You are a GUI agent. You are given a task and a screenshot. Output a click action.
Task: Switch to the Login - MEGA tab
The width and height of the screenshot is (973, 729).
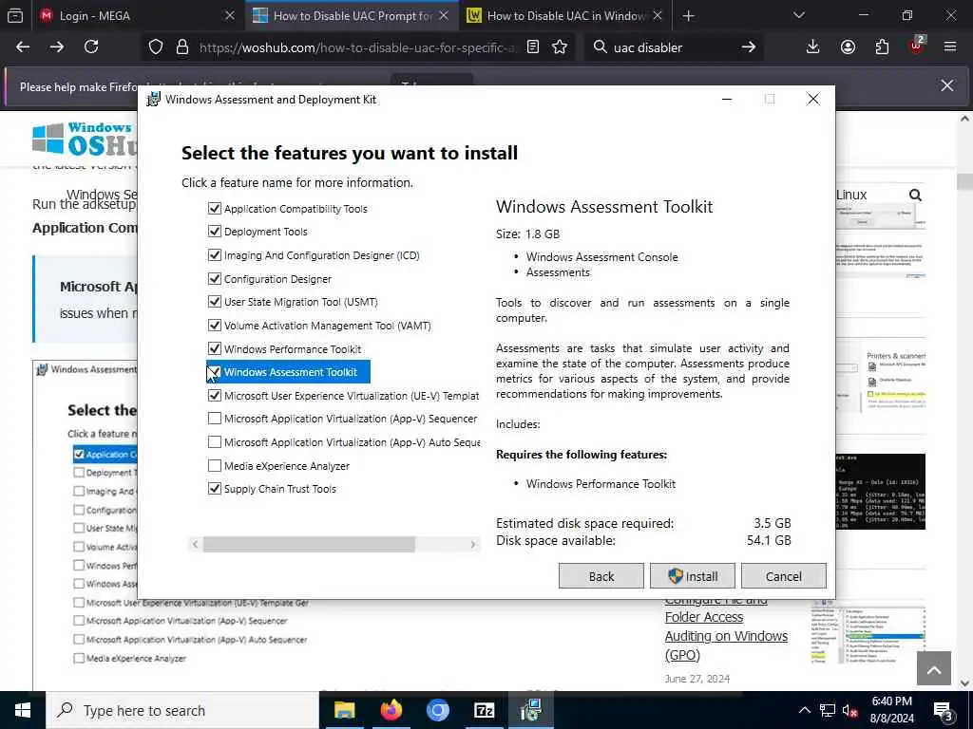click(135, 15)
